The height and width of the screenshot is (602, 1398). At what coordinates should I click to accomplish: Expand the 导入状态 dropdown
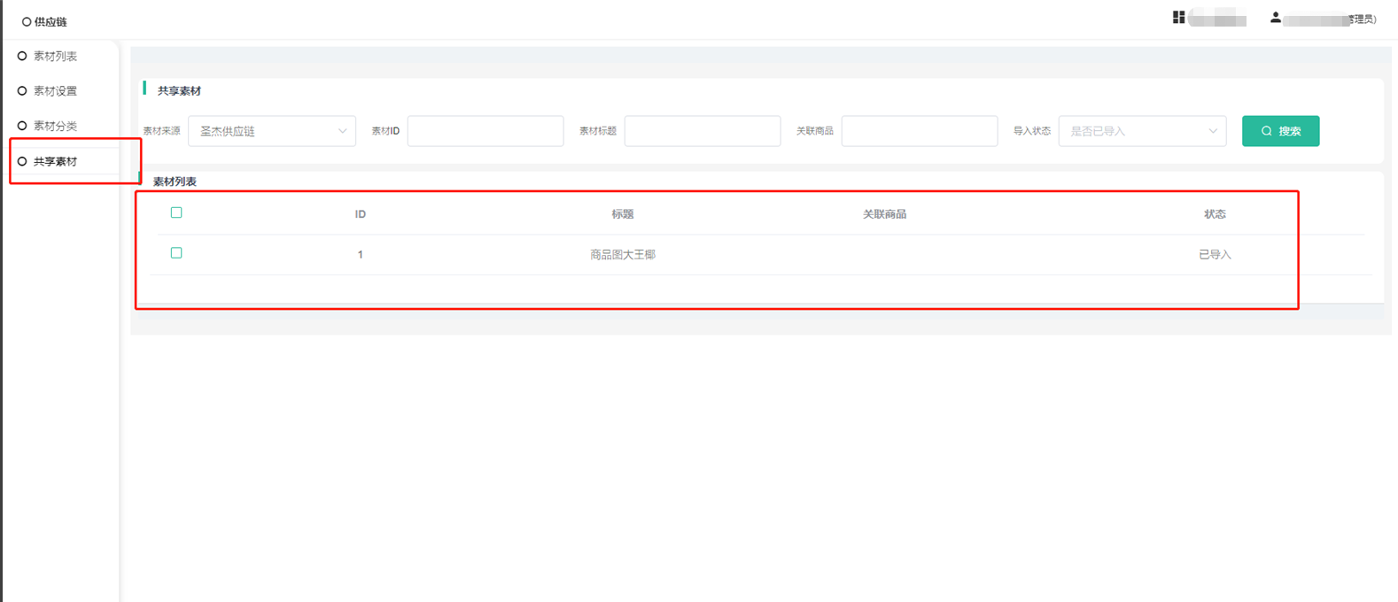(x=1141, y=131)
